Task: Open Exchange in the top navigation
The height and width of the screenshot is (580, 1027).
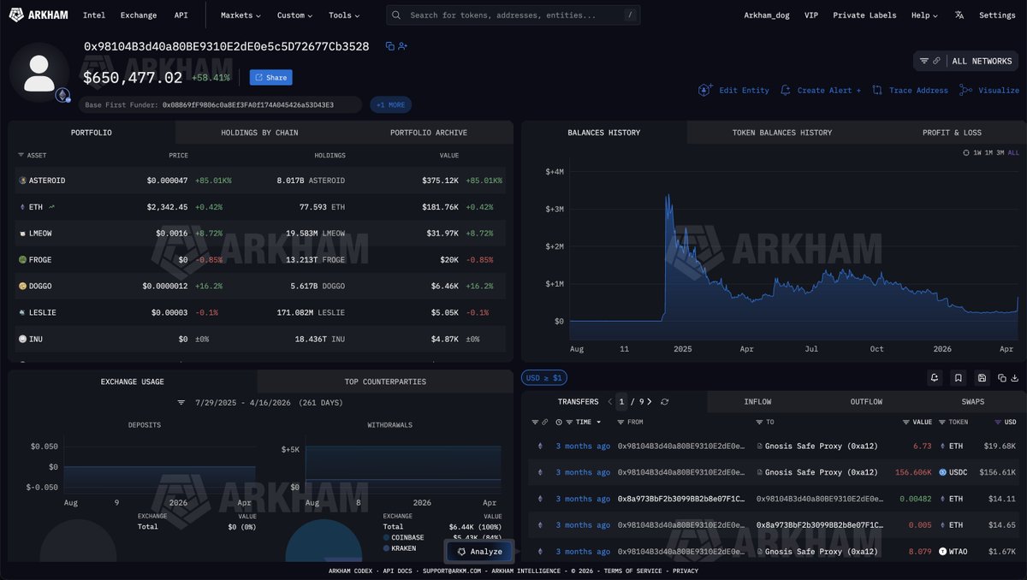Action: click(139, 15)
